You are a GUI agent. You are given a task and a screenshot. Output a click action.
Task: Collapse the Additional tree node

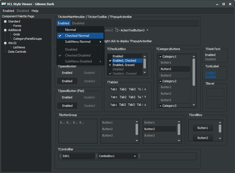point(5,30)
